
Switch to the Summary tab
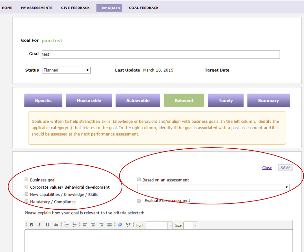pyautogui.click(x=269, y=100)
